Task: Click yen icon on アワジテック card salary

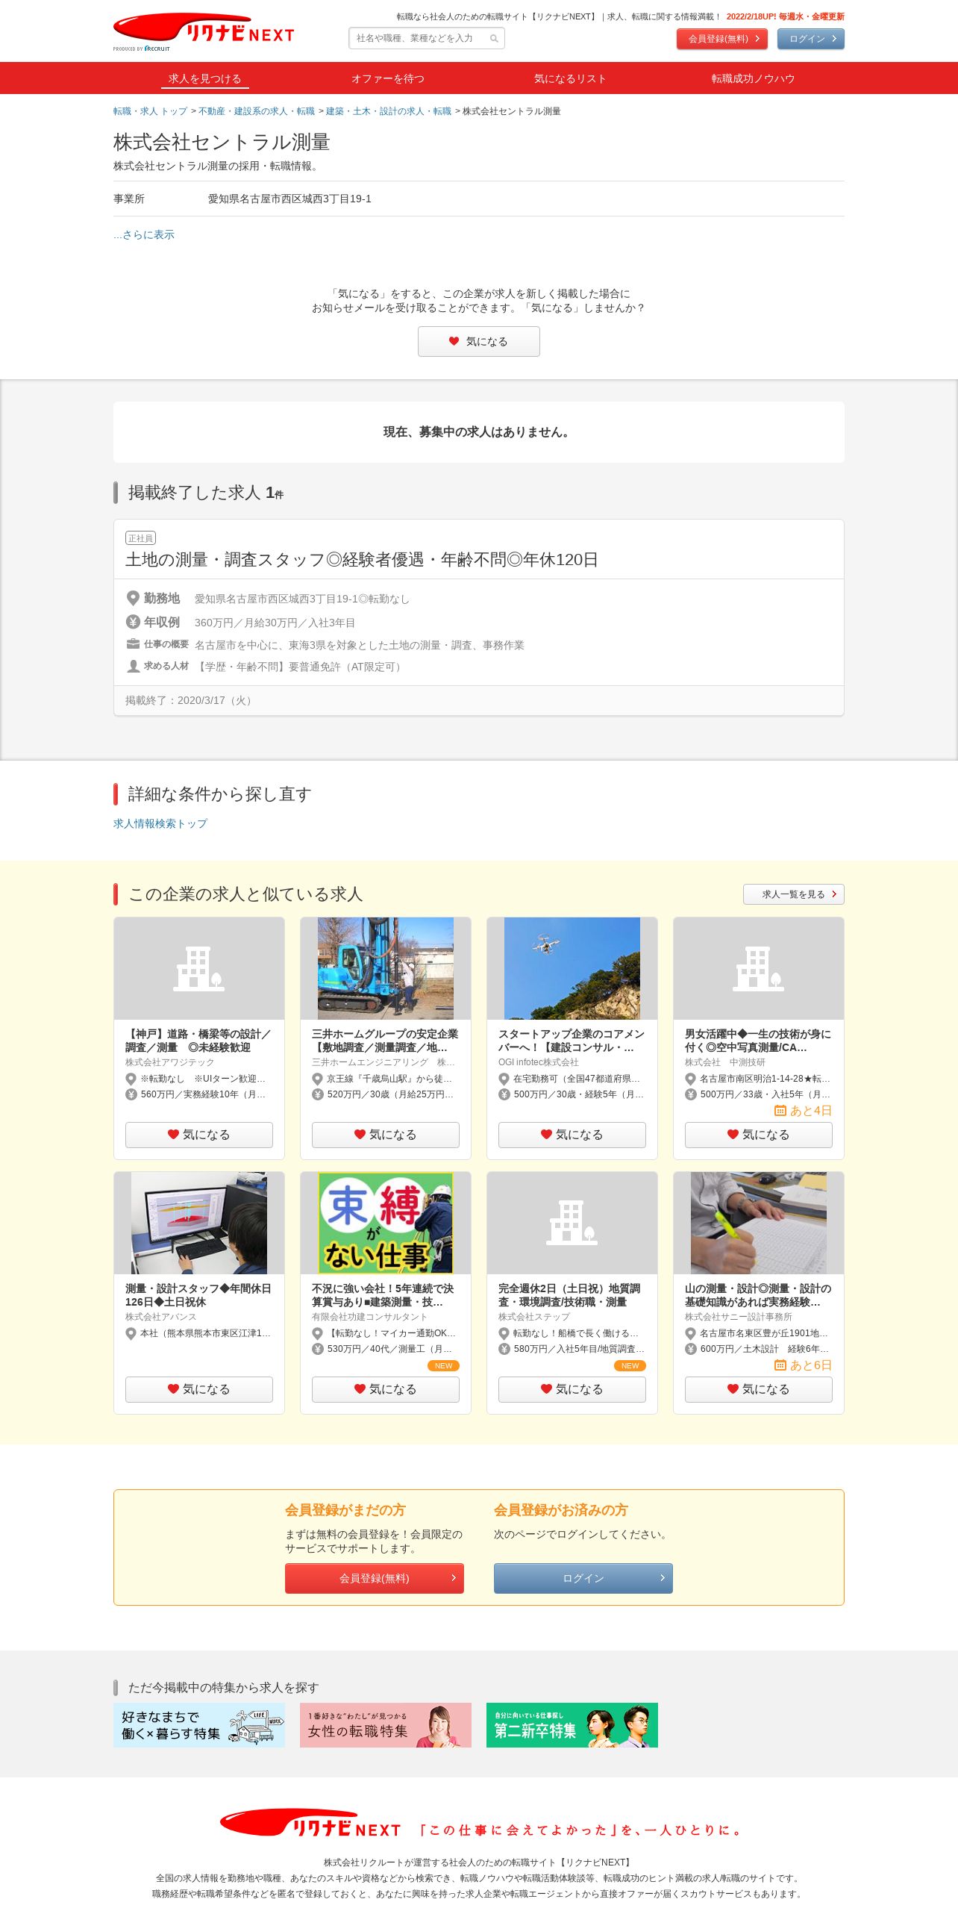Action: pos(131,1094)
